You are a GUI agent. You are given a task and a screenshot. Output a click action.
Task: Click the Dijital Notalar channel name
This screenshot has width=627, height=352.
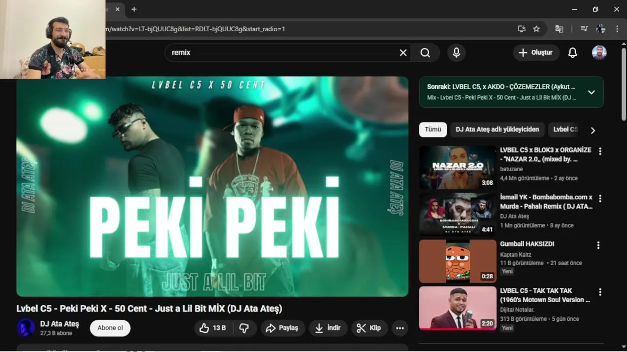point(517,309)
